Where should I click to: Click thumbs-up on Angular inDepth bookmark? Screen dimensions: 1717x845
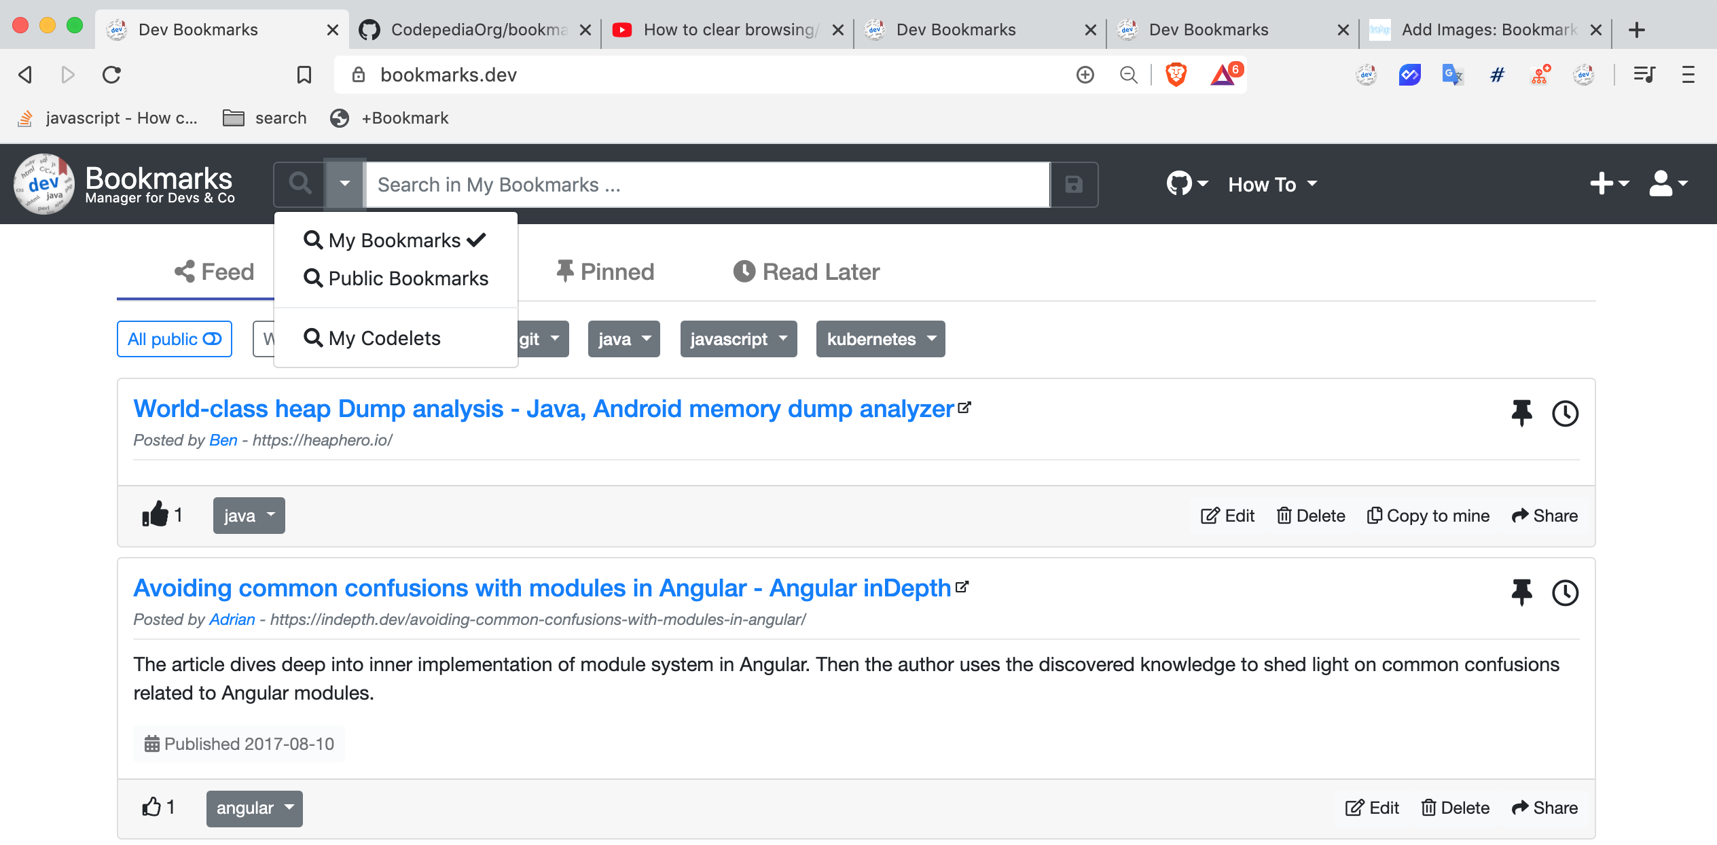pos(151,807)
